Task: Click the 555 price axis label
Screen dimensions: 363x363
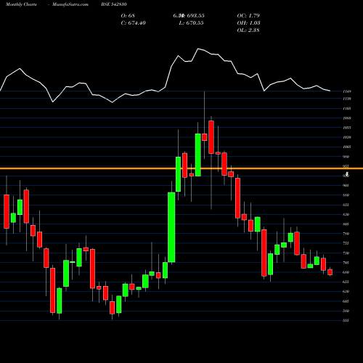Action: 346,320
